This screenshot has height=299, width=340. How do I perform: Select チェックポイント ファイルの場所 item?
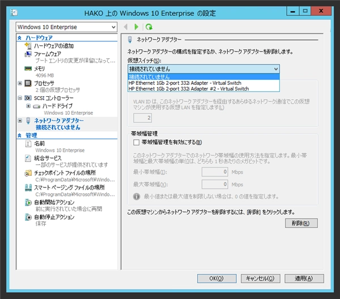(65, 173)
